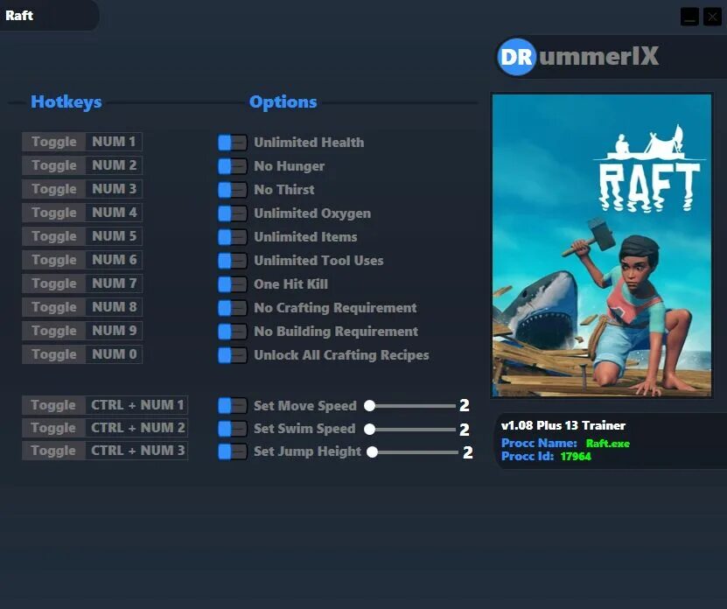Select the CTRL + NUM 1 hotkey field
727x609 pixels.
(x=136, y=405)
